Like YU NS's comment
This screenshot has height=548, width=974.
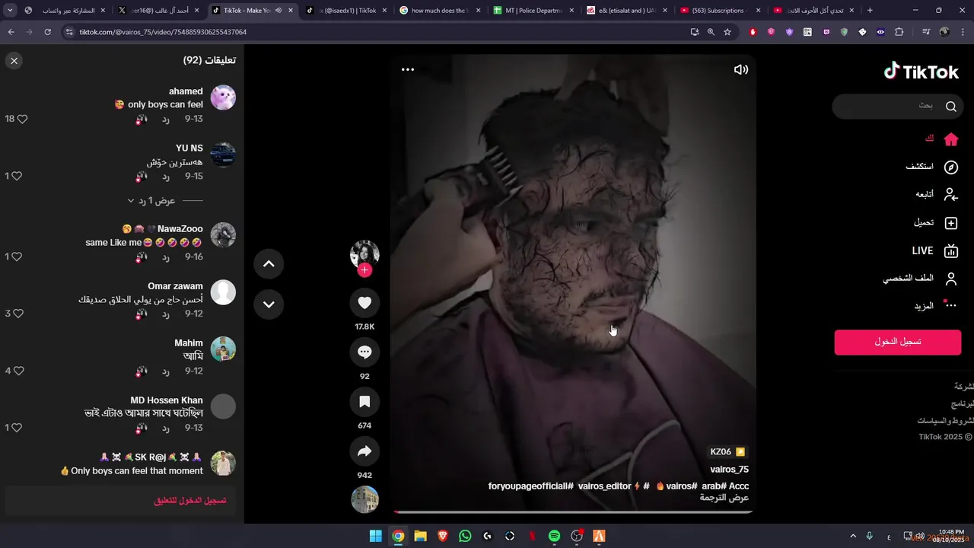tap(17, 176)
